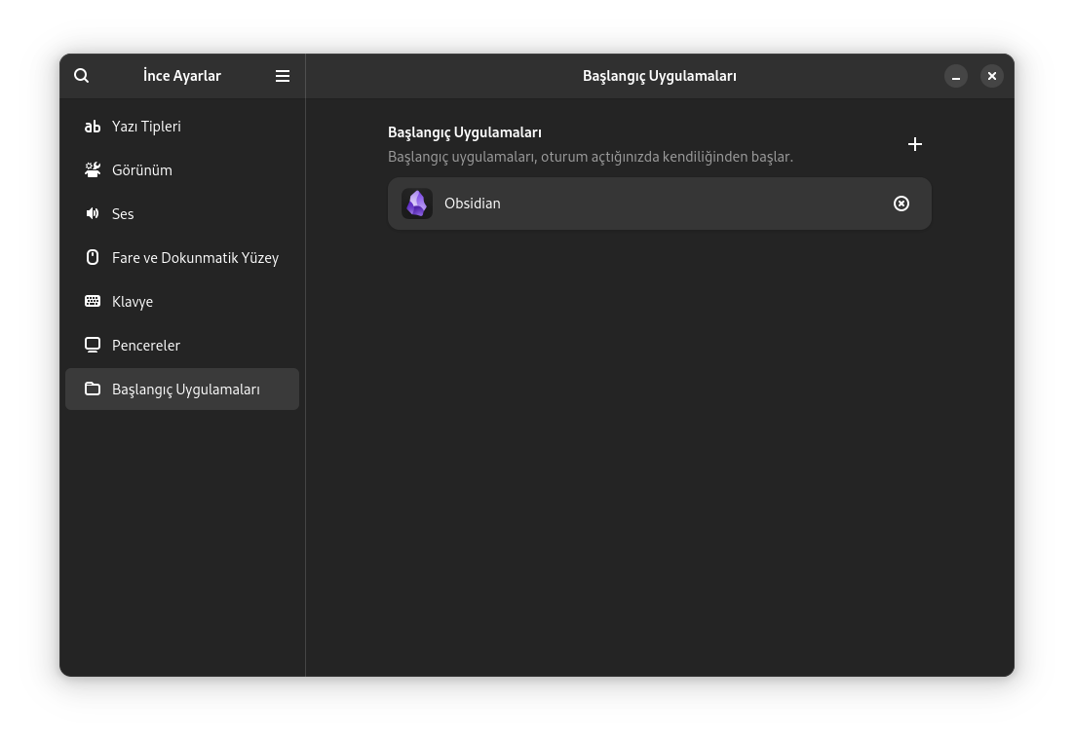Select the Obsidian startup entry row
1074x742 pixels.
pyautogui.click(x=660, y=203)
